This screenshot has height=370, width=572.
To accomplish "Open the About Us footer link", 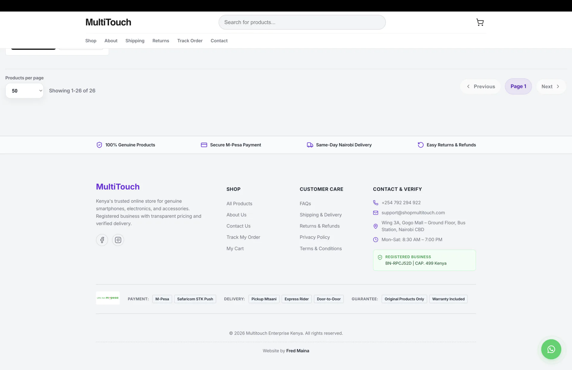I will point(236,215).
